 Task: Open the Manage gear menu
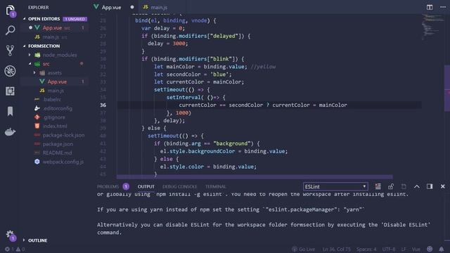(10, 235)
